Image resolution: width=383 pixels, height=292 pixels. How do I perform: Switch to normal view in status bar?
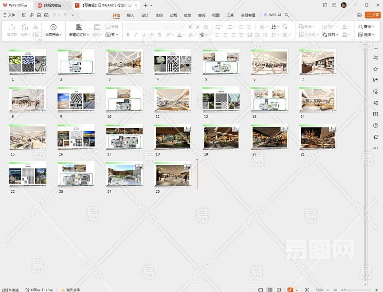(x=260, y=290)
